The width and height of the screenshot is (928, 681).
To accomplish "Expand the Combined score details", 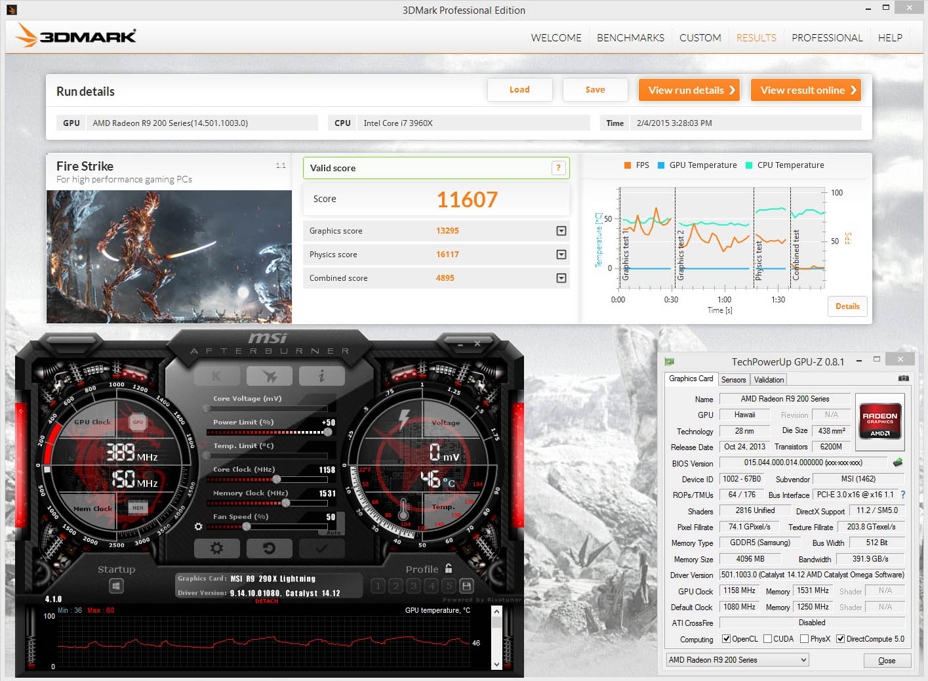I will (561, 278).
